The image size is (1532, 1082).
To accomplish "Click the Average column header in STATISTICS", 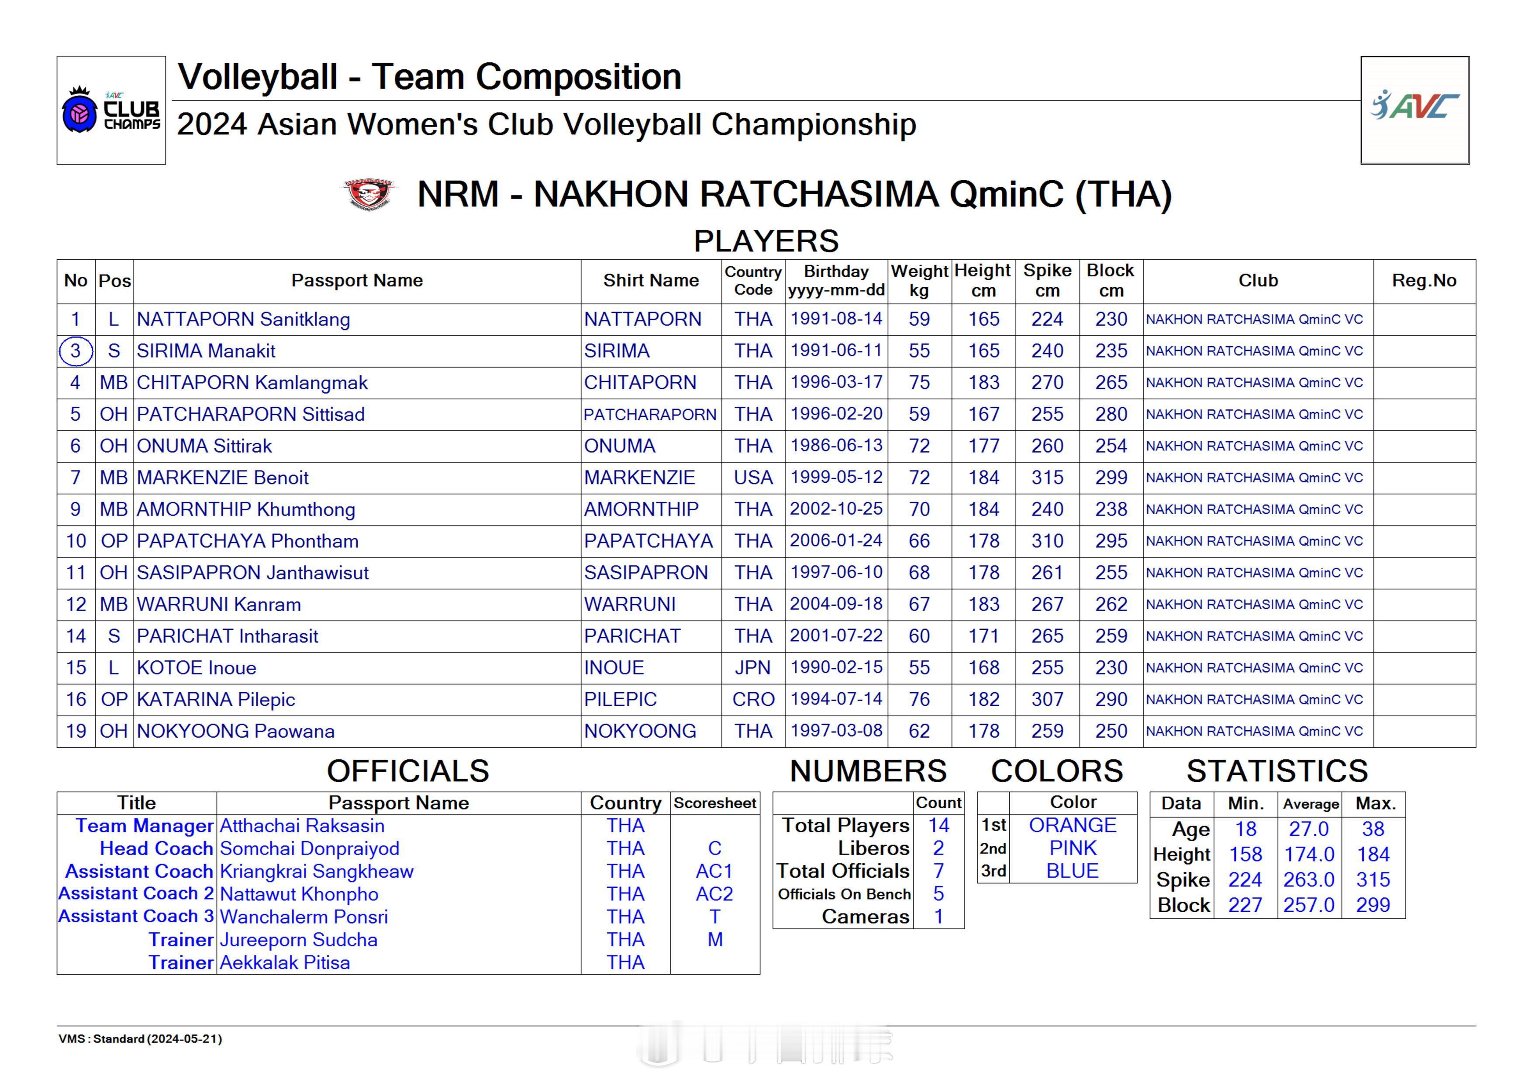I will (x=1311, y=804).
